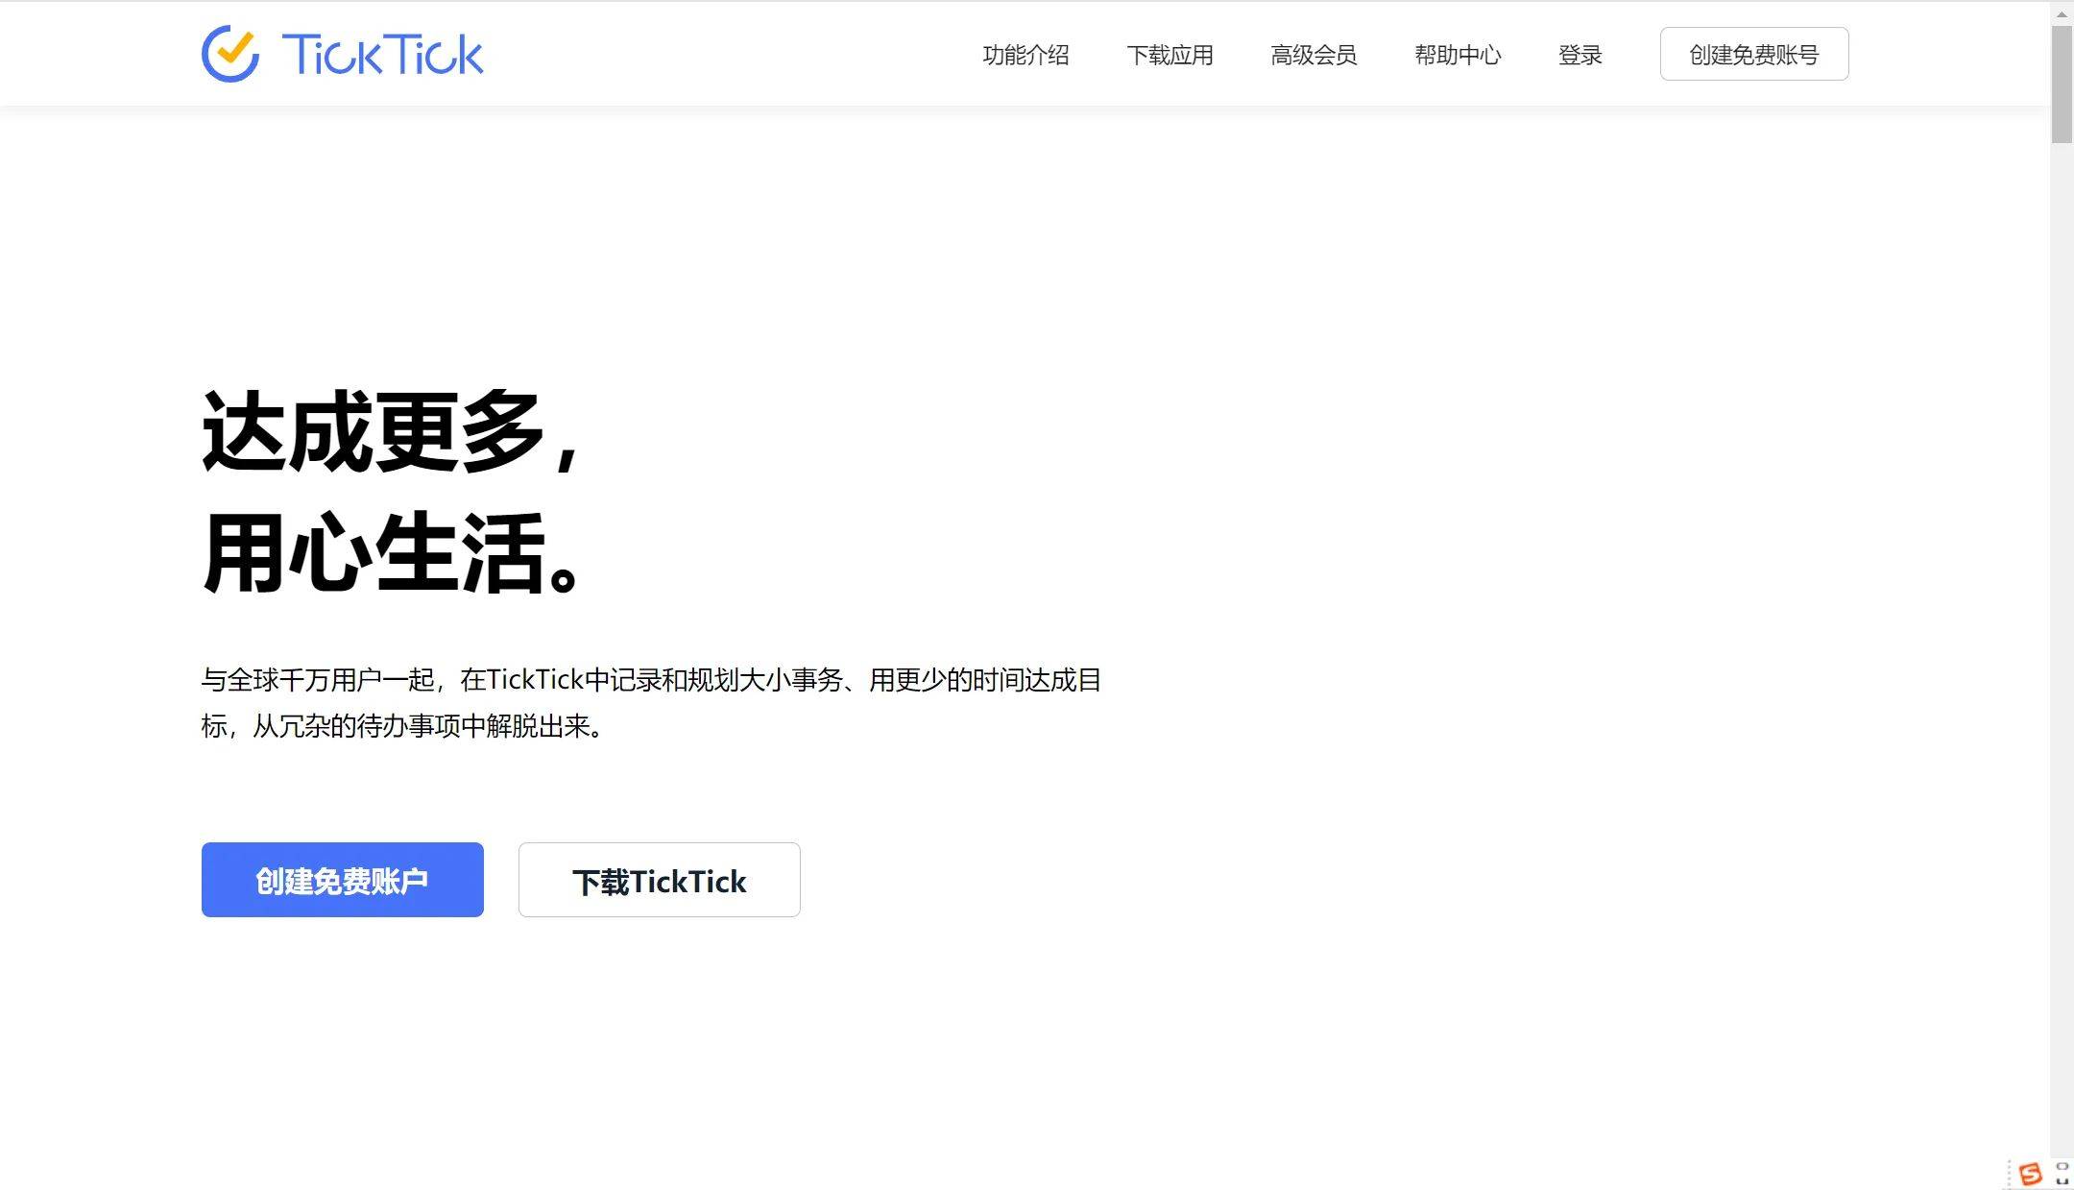Click the blue 创建免费账户 button
Viewport: 2074px width, 1190px height.
point(343,880)
